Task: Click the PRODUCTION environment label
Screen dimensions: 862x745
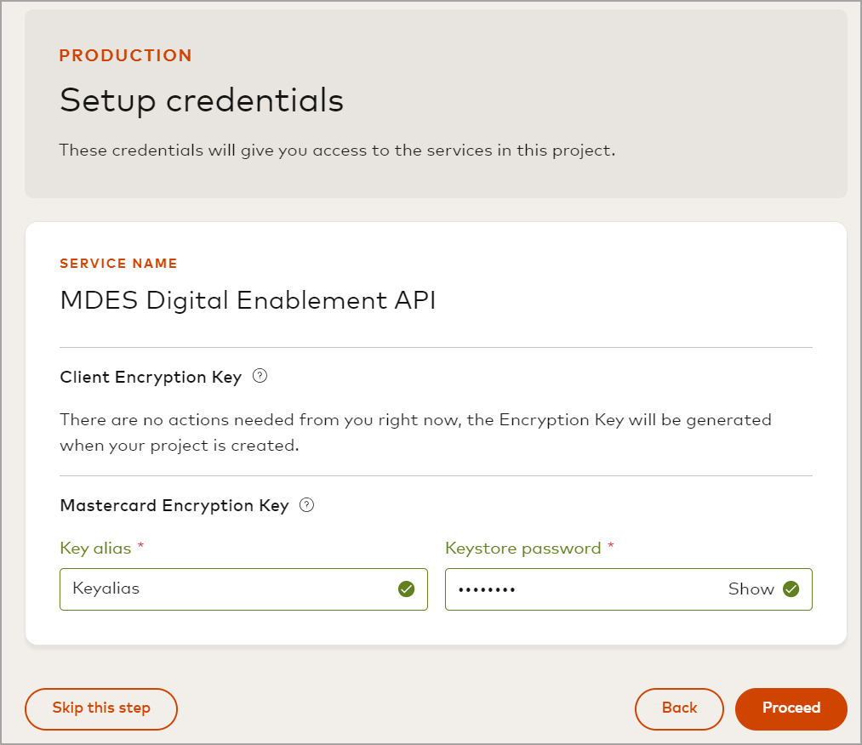Action: pyautogui.click(x=126, y=56)
